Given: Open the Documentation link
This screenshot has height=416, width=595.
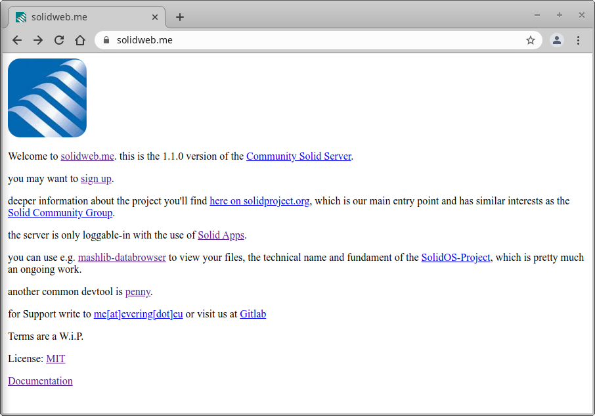Looking at the screenshot, I should click(40, 381).
